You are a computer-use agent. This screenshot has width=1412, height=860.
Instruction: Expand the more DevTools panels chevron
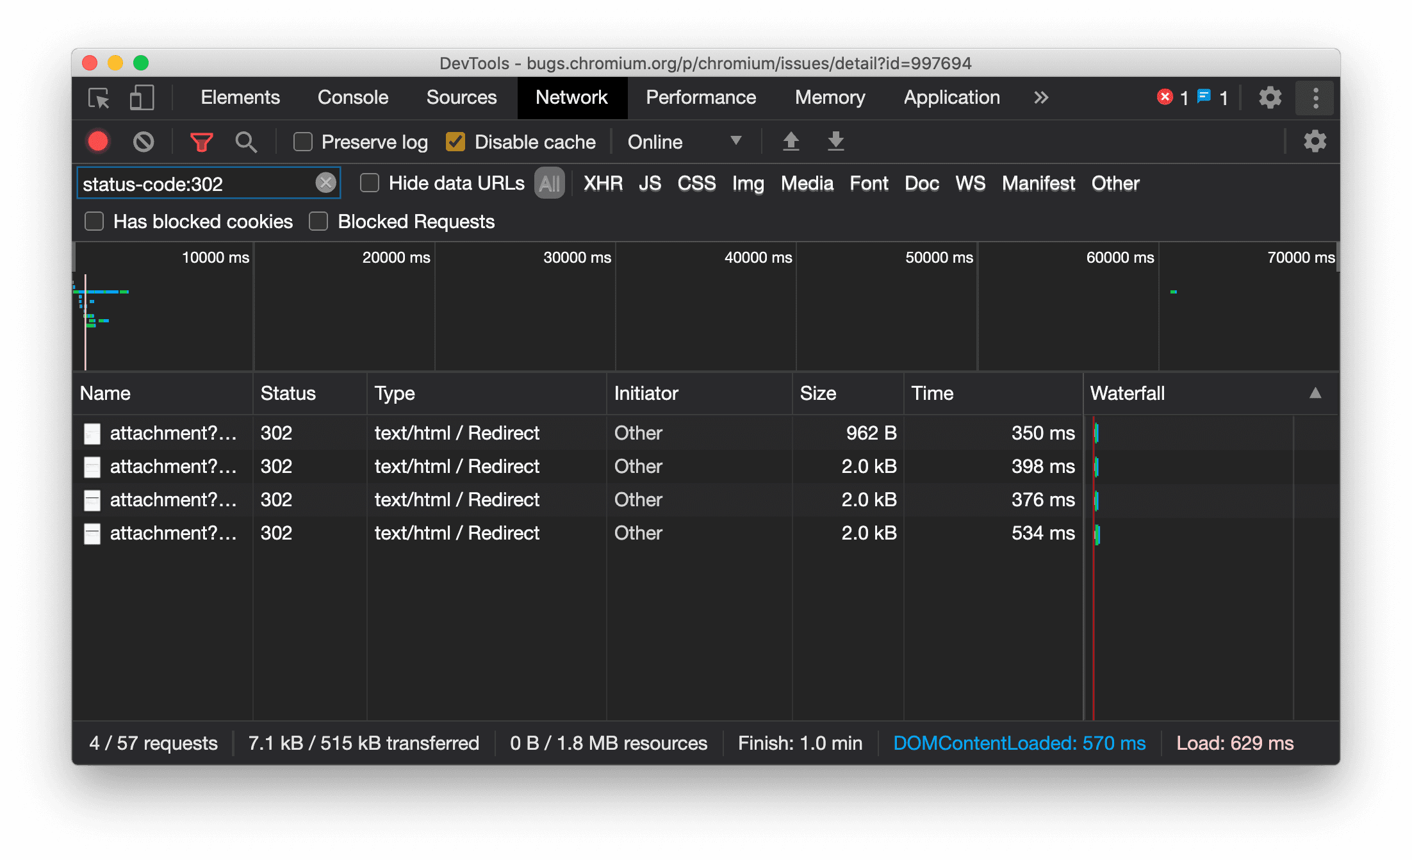coord(1039,98)
